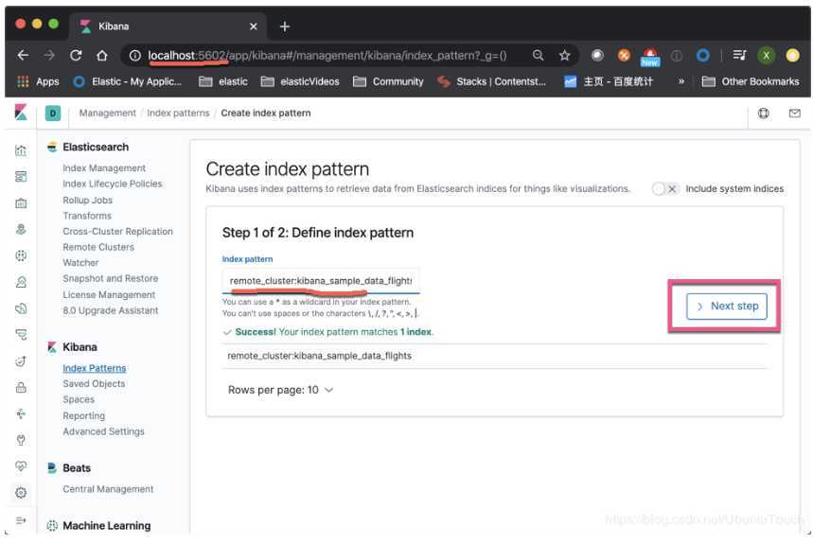Go to Management breadcrumb

pos(107,113)
